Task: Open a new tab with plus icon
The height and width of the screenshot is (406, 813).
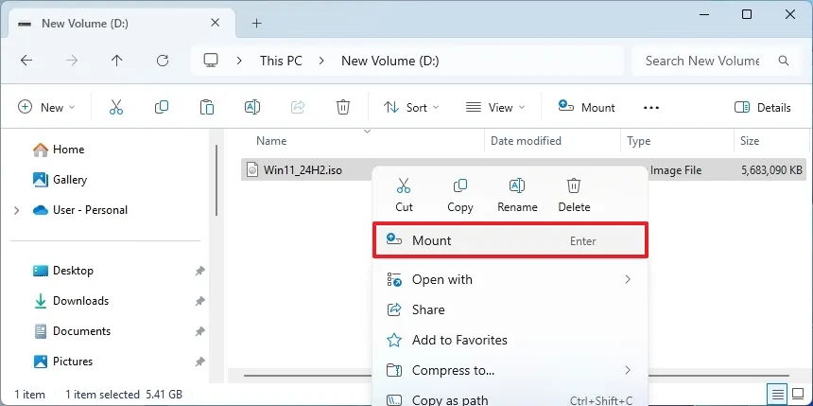Action: 256,24
